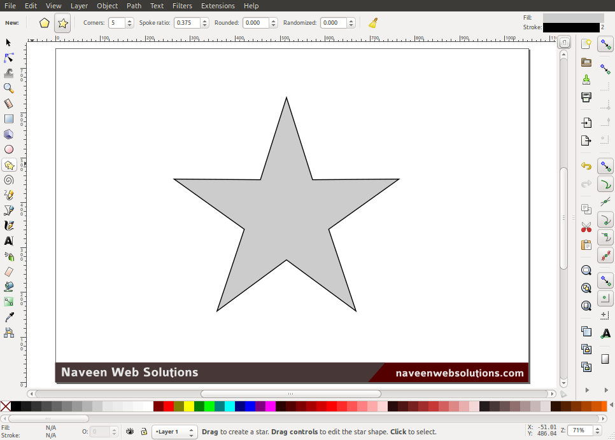Open the Filters menu
Screen dimensions: 615x440
point(182,6)
